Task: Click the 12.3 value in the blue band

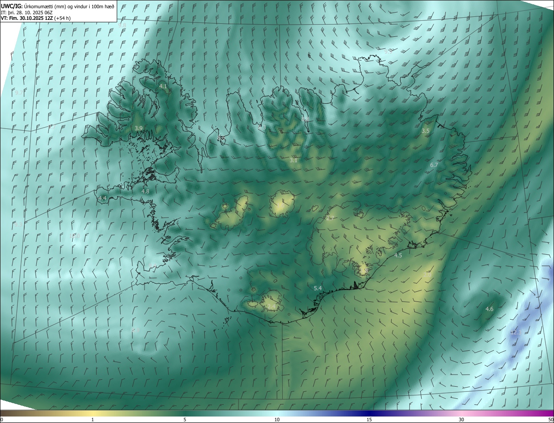Action: click(515, 332)
